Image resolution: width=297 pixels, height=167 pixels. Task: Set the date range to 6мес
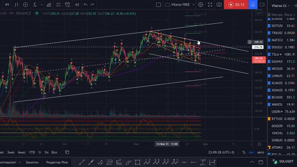(22, 152)
